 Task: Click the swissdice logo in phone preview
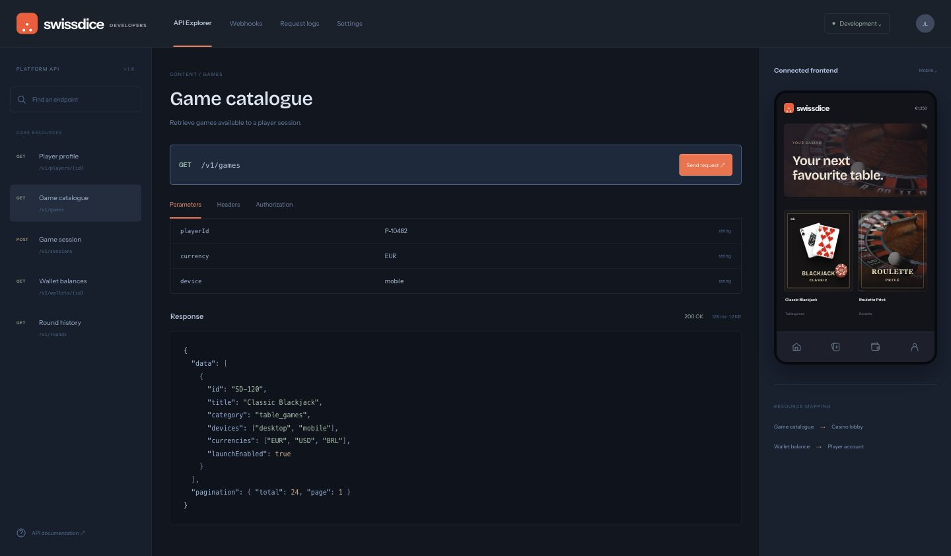806,108
